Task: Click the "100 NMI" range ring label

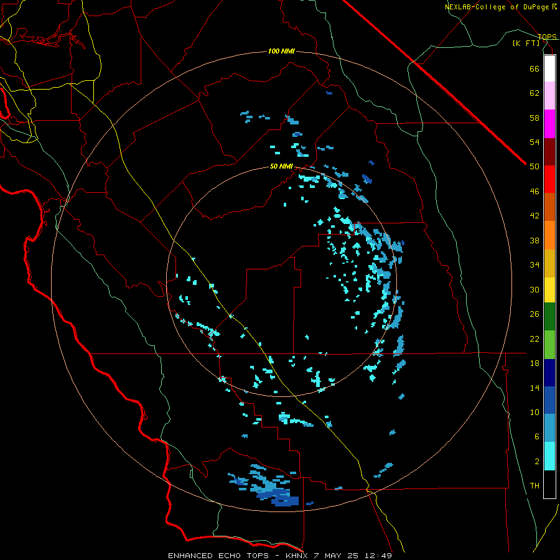Action: 281,52
